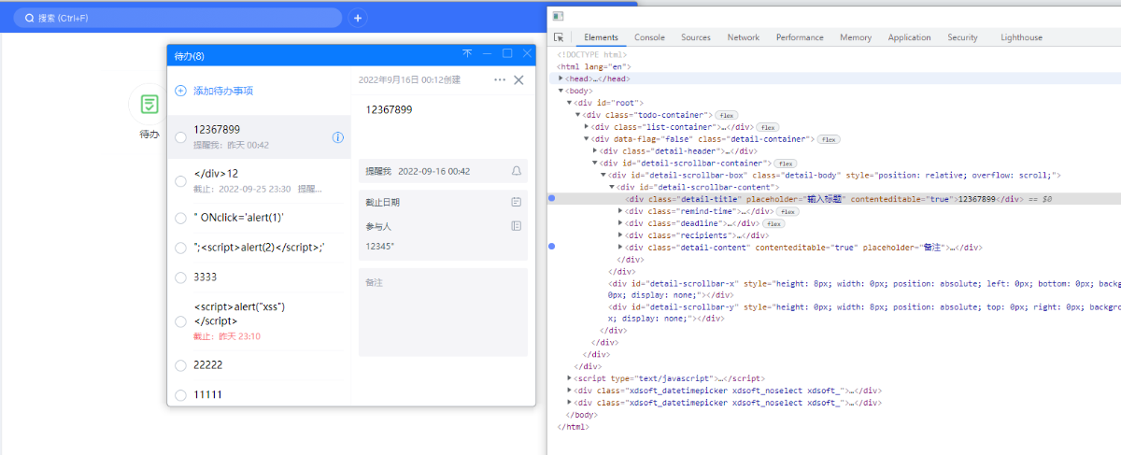Click the plus icon of 添加待办事项
Screen dimensions: 1121x455
point(180,91)
